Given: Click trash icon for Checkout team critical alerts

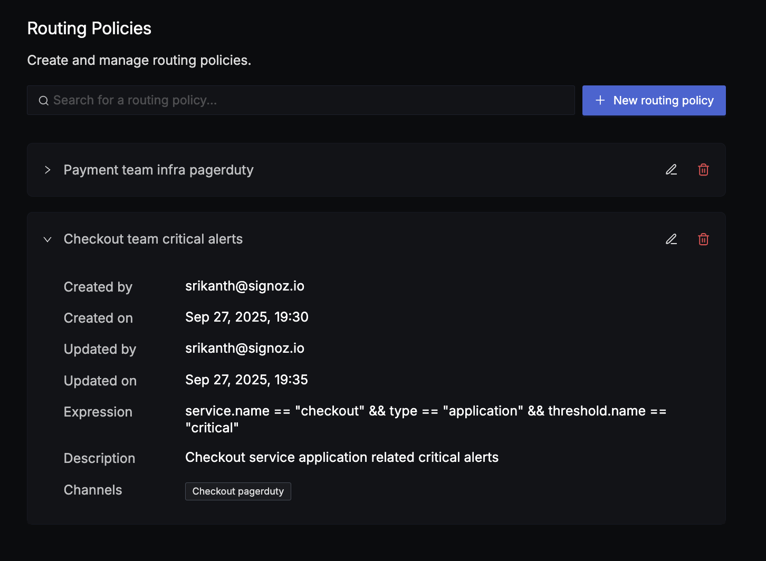Looking at the screenshot, I should (x=703, y=239).
